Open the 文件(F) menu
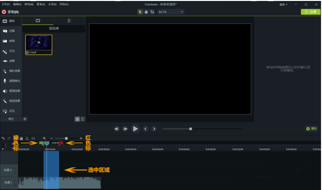322x190 pixels. [x=6, y=4]
